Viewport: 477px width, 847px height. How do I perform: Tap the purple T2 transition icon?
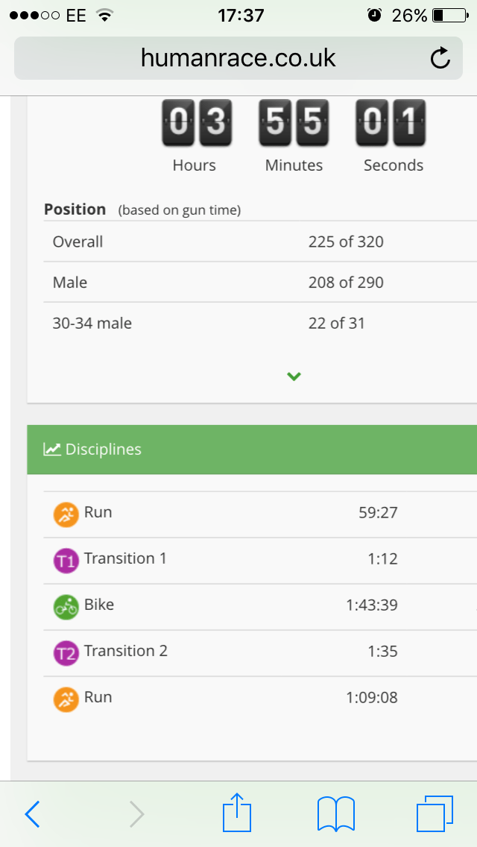pyautogui.click(x=66, y=652)
